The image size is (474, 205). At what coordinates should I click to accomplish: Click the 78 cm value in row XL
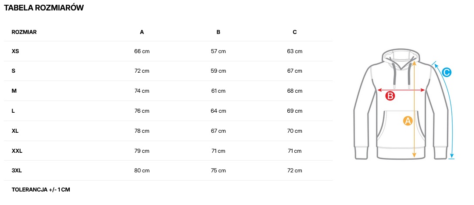(x=142, y=131)
